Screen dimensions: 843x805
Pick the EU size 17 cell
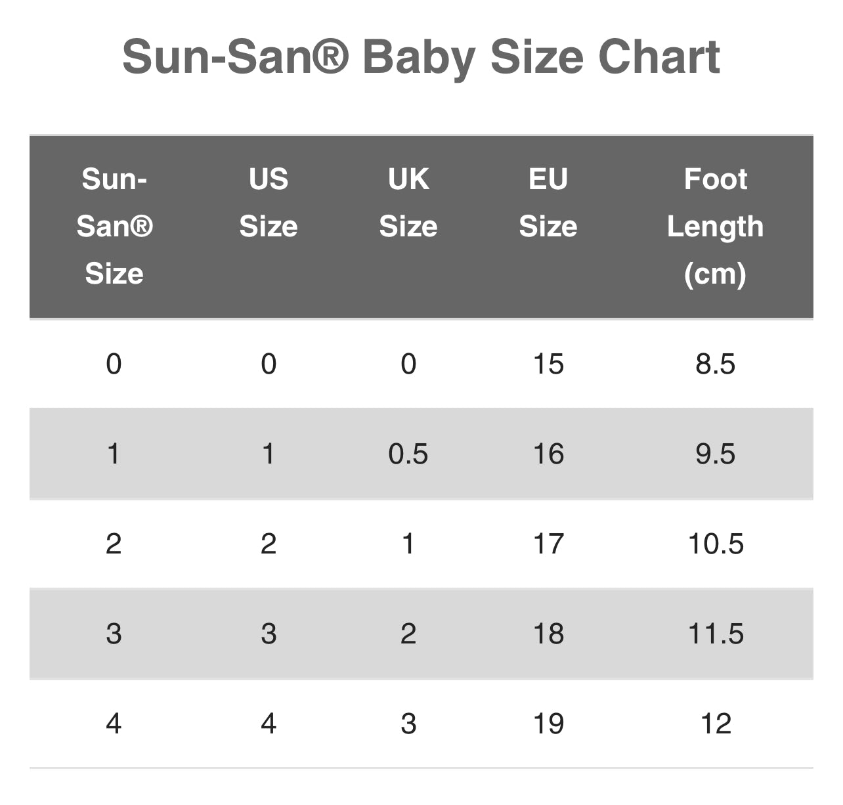coord(548,544)
